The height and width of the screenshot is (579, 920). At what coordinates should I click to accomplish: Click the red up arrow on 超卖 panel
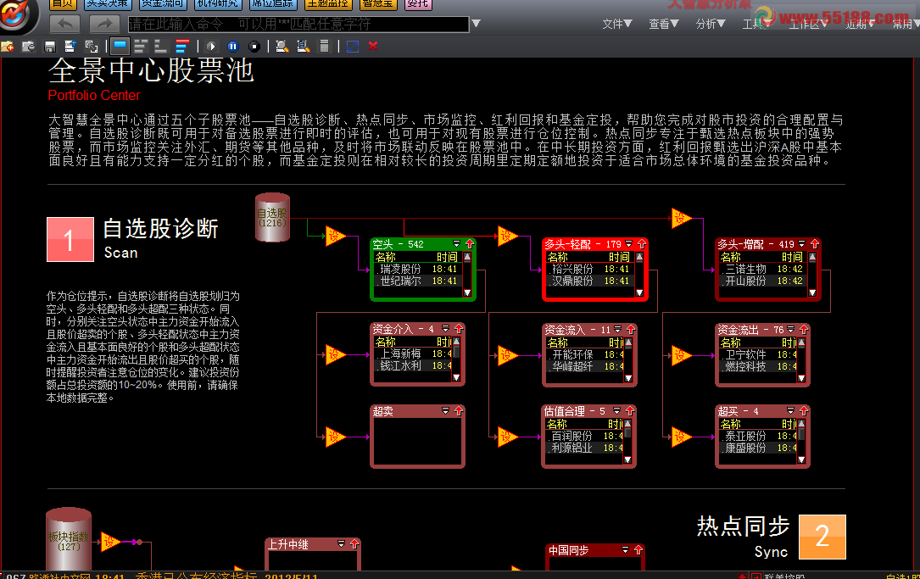(x=458, y=410)
